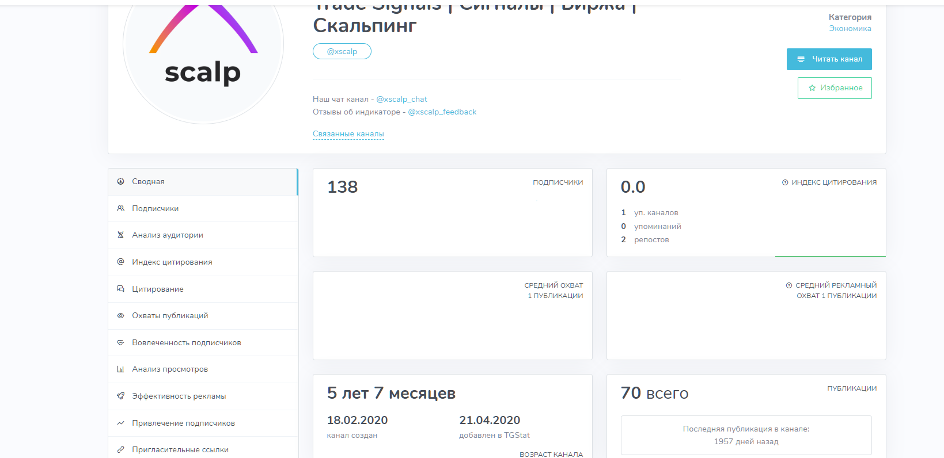Click the TGStat added date 21.04.2020
Image resolution: width=944 pixels, height=458 pixels.
click(490, 421)
